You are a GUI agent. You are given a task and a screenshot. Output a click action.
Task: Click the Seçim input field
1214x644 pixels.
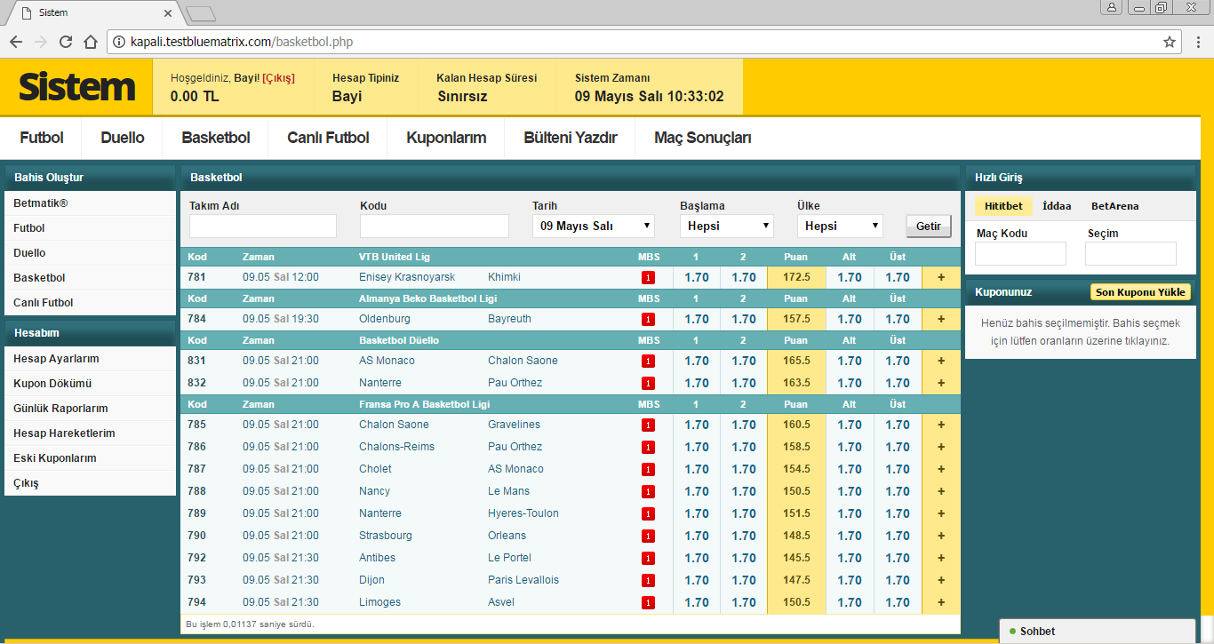pos(1130,254)
